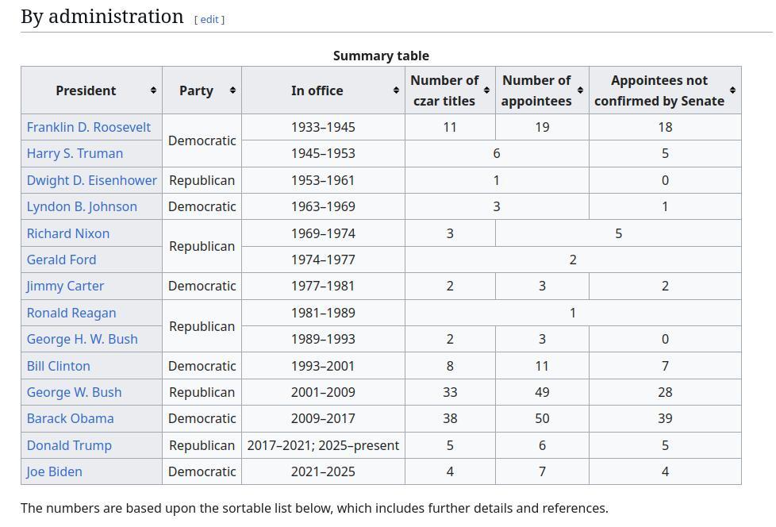This screenshot has width=776, height=527.
Task: Click the George W. Bush link
Action: coord(74,392)
